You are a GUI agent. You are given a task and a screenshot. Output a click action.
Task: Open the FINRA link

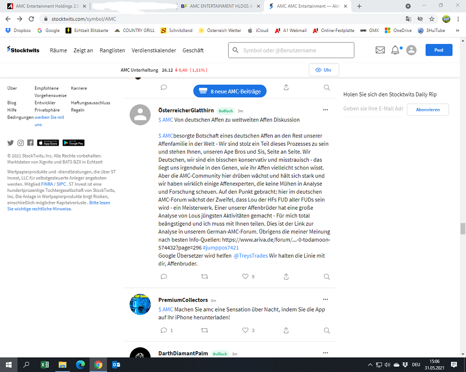(47, 184)
